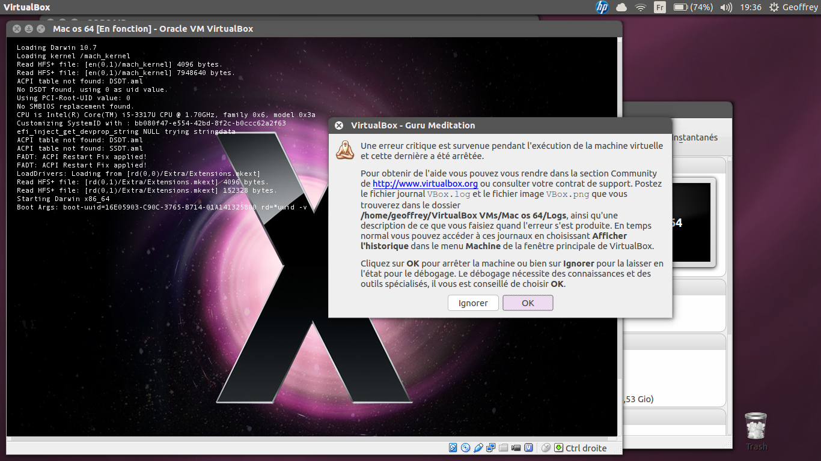Click the optical disc (CD) status icon
Screen dimensions: 821x461
tap(465, 448)
